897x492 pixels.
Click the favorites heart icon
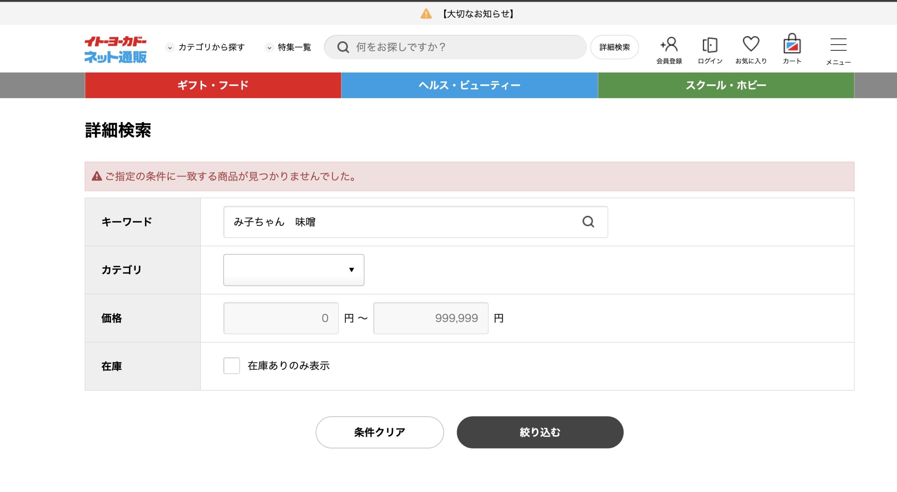[x=750, y=45]
